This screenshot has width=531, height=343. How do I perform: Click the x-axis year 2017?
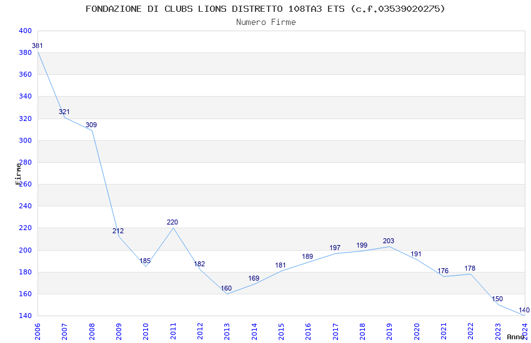pyautogui.click(x=335, y=331)
